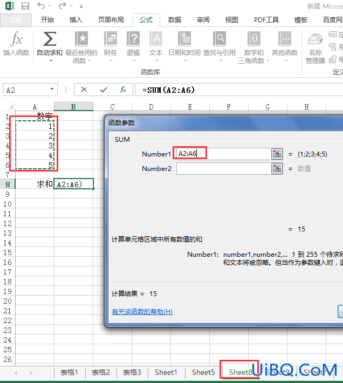Open help link 有关该函数的帮助(H)

point(142,312)
